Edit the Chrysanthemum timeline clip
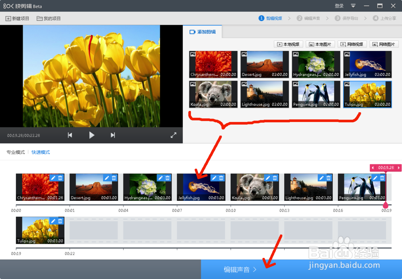 [x=53, y=178]
